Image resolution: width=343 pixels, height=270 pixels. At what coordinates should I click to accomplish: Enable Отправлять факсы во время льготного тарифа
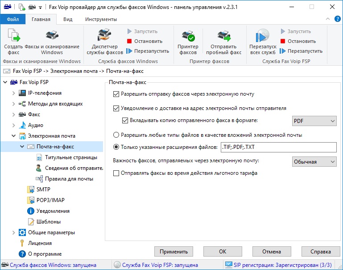pos(116,173)
